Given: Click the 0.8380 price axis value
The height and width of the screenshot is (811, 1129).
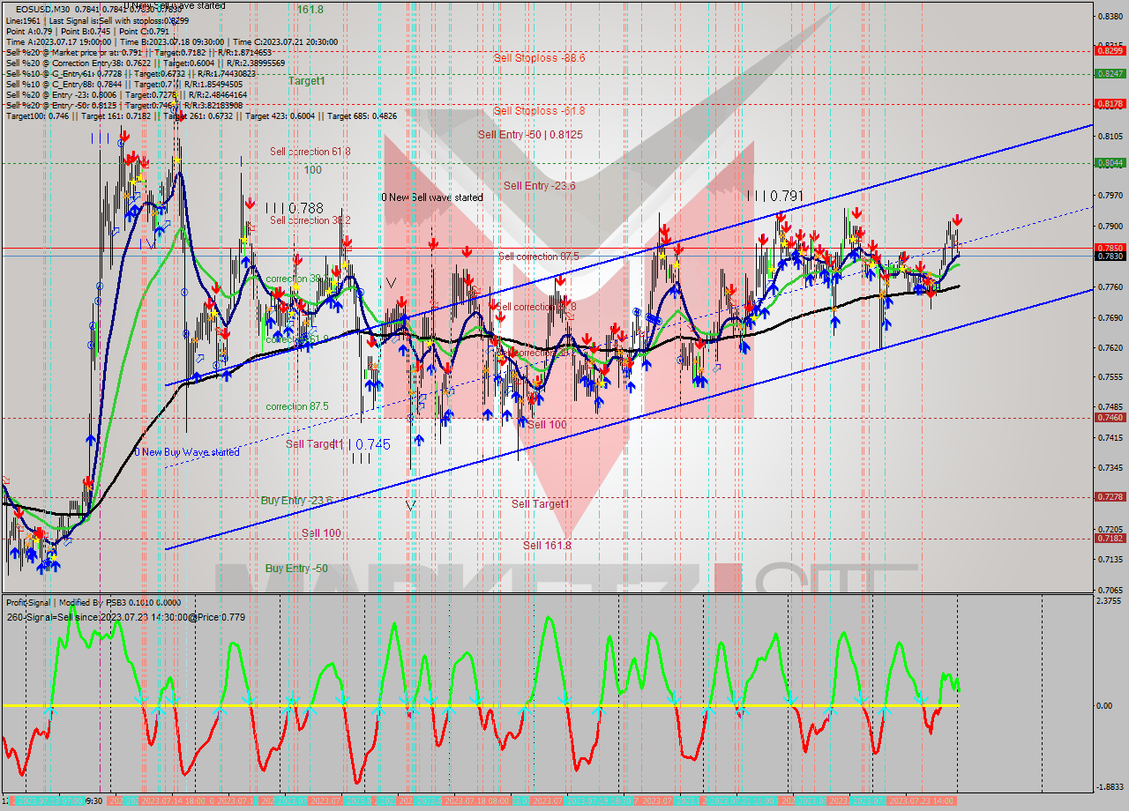Looking at the screenshot, I should [x=1110, y=16].
